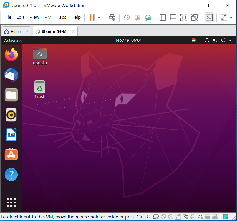The height and width of the screenshot is (221, 237).
Task: Click the sound card status bar icon
Action: [200, 217]
